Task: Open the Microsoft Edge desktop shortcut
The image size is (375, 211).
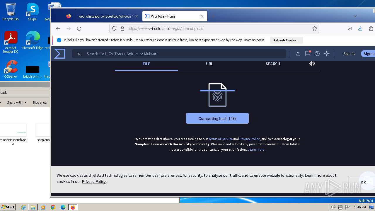Action: (x=33, y=40)
